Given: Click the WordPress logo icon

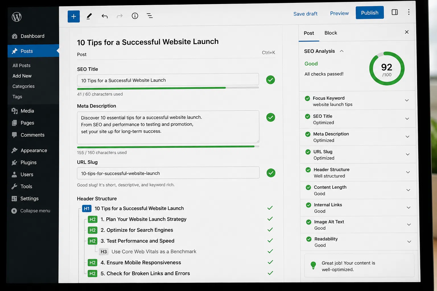Looking at the screenshot, I should (17, 17).
